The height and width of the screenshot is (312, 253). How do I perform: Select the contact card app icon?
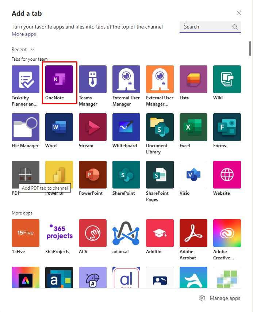tap(160, 277)
